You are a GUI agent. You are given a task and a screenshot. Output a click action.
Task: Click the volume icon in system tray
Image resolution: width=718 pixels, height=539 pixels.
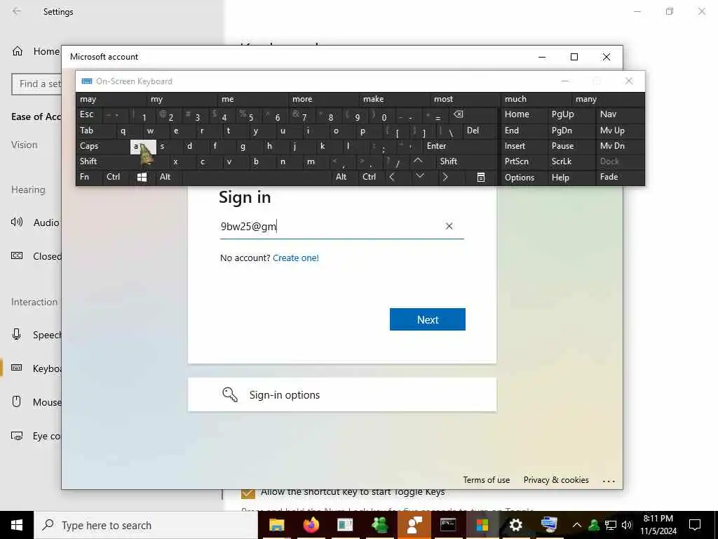pos(627,525)
